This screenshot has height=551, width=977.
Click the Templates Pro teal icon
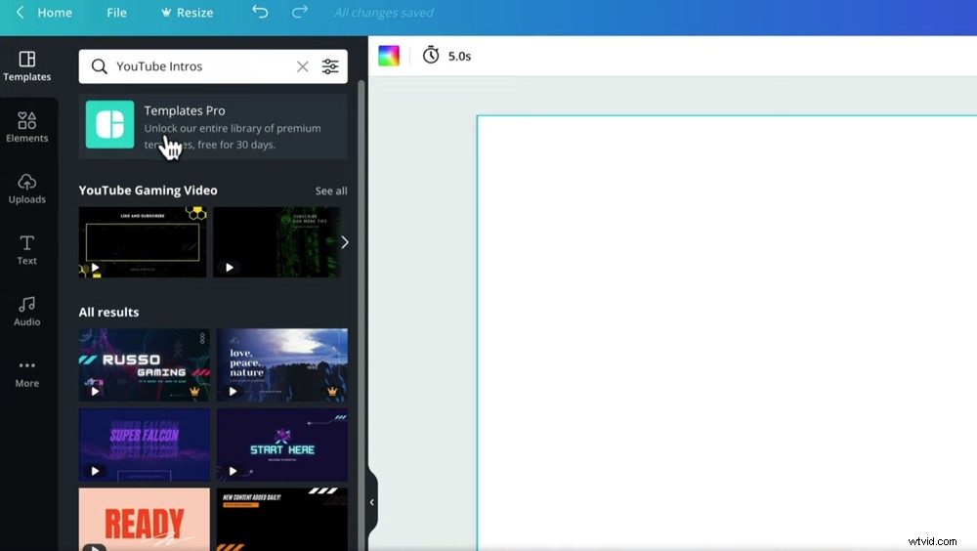click(109, 125)
